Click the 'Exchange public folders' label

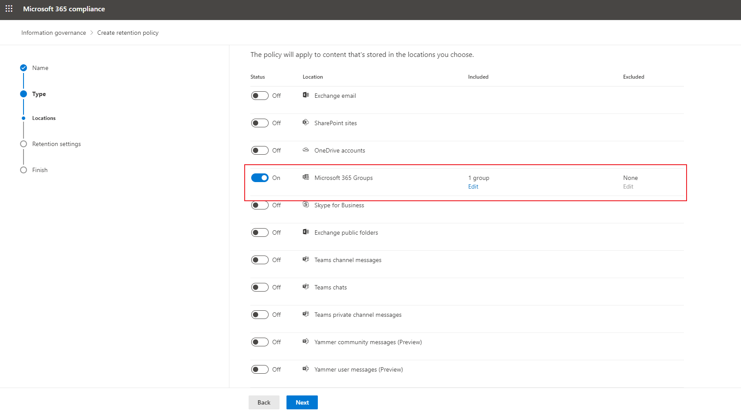[x=346, y=232]
